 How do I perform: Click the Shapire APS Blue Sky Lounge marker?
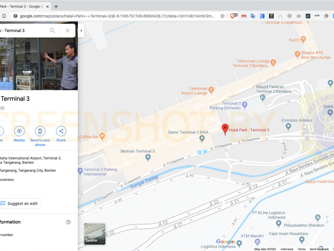298,54
